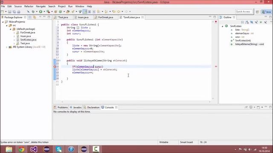Close the SinifListesi.java editor tab

pyautogui.click(x=142, y=17)
